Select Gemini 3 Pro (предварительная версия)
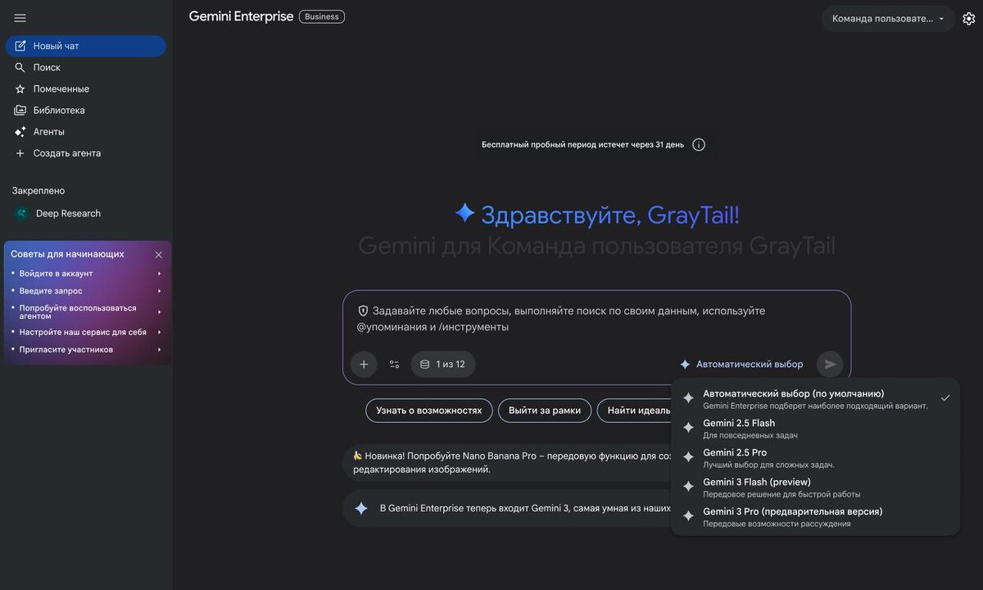 (815, 517)
